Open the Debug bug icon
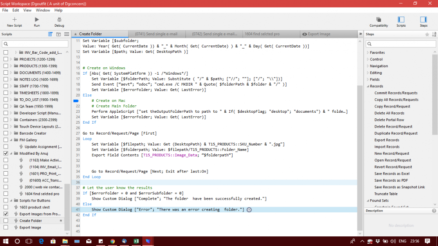This screenshot has height=246, width=438. 59,20
